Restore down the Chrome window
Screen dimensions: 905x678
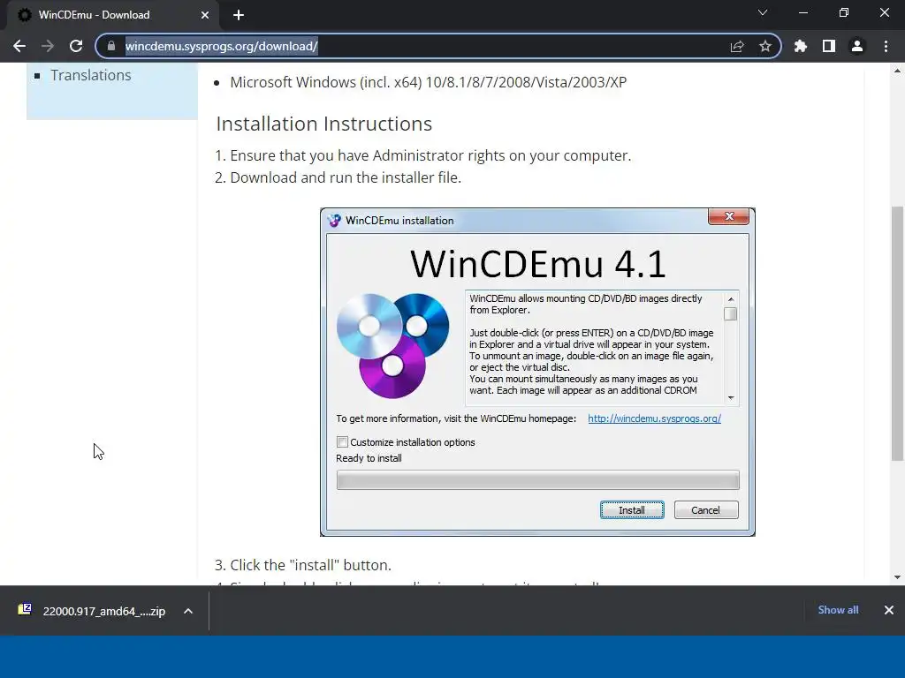coord(844,12)
